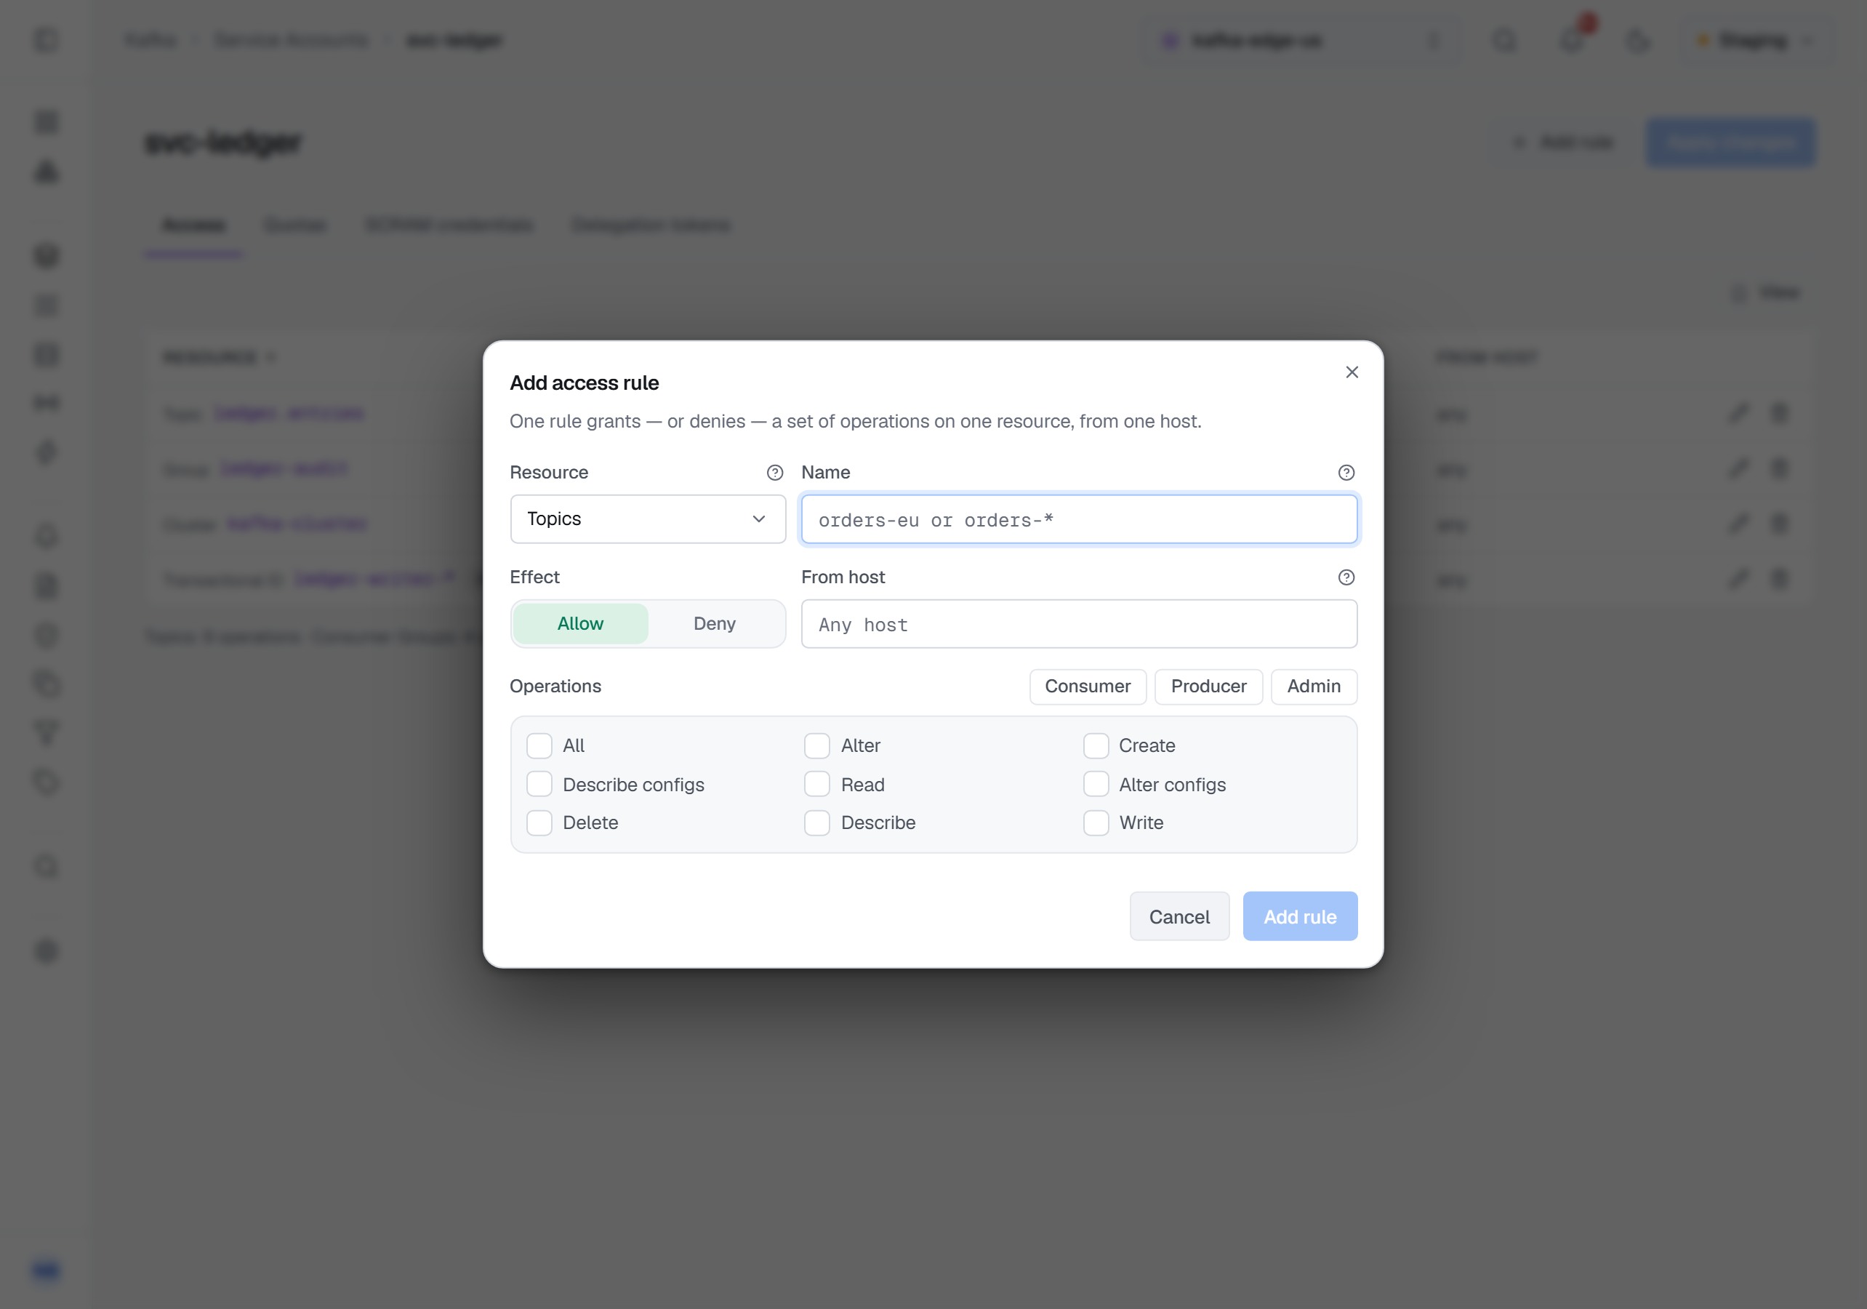
Task: Expand the Resource dropdown showing Topics
Action: (647, 519)
